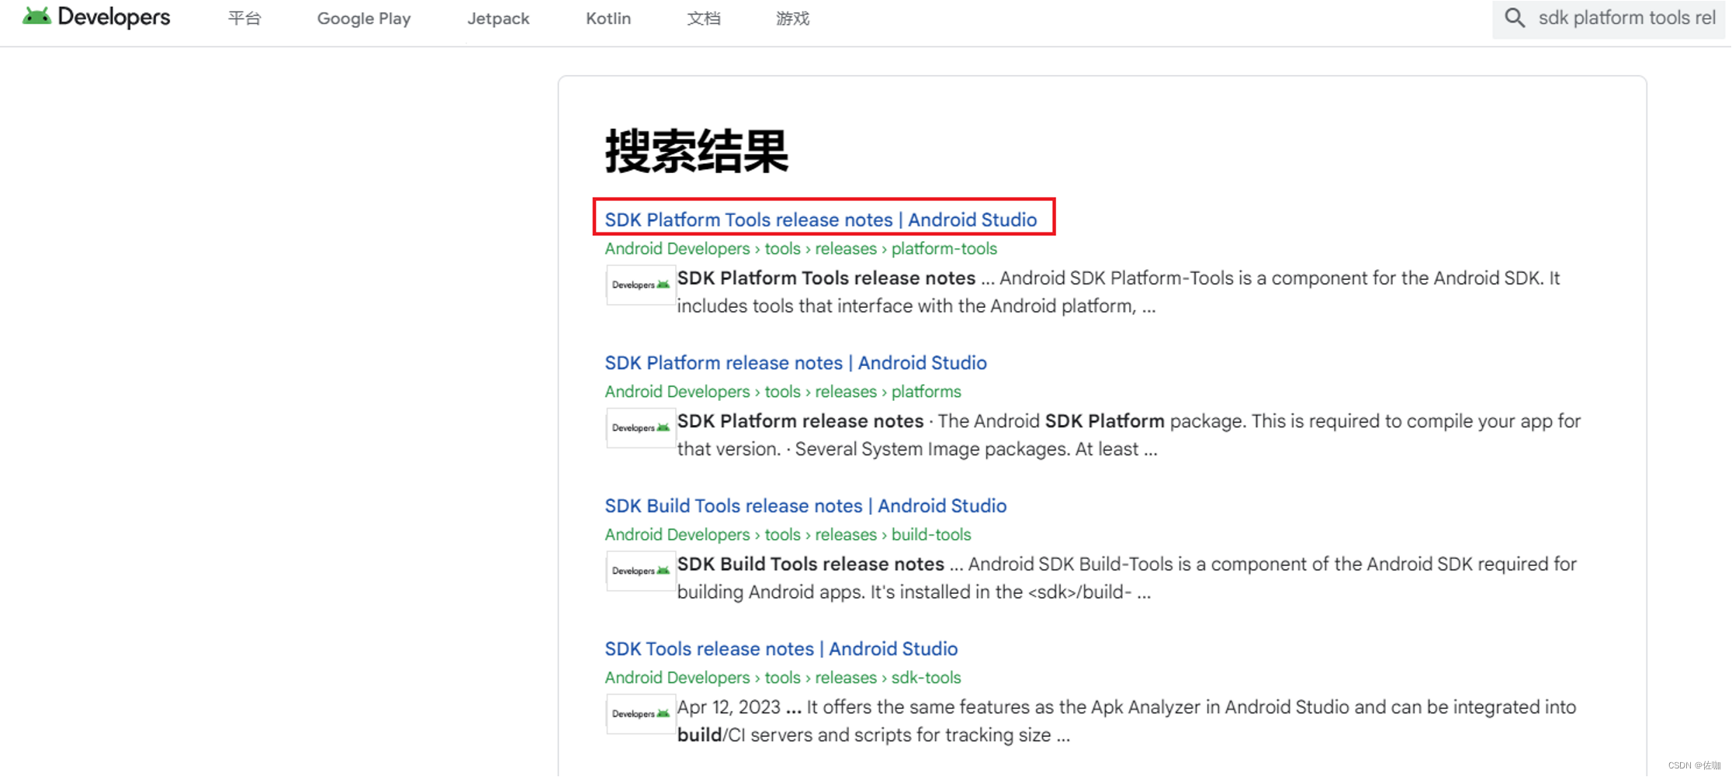1732x777 pixels.
Task: Open the 游戏 nav item
Action: 793,19
